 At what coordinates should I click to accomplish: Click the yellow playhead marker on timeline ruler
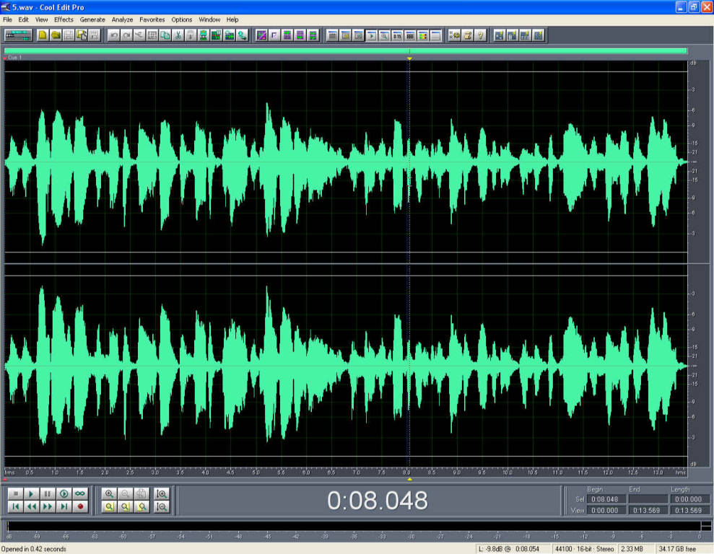409,479
